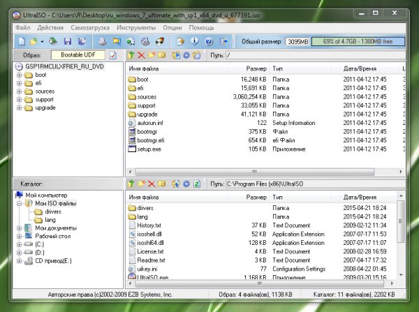
Task: Go up a level in the image pane toolbar
Action: coord(131,55)
